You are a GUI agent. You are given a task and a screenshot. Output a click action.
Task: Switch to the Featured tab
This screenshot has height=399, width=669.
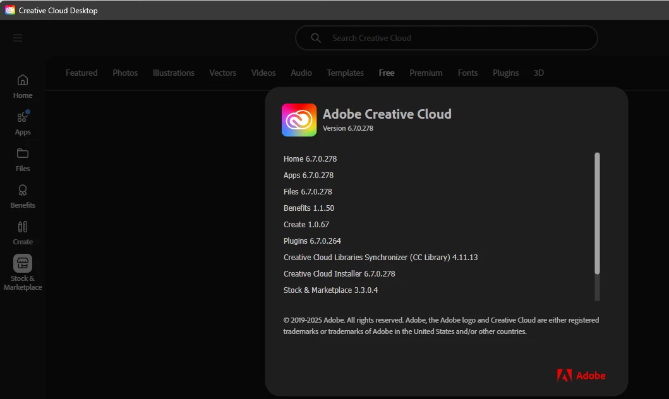(81, 73)
